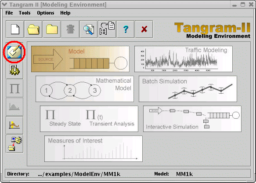The width and height of the screenshot is (256, 183).
Task: Click the closed folder icon in the toolbar
Action: pos(52,29)
